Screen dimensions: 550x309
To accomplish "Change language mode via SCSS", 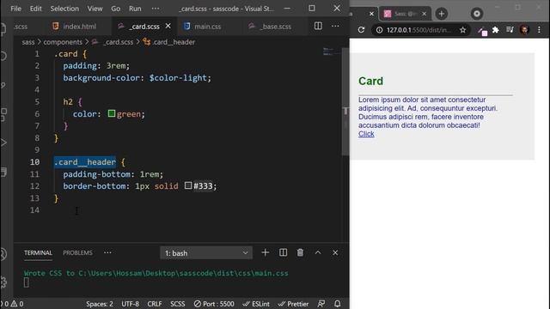I will tap(178, 304).
